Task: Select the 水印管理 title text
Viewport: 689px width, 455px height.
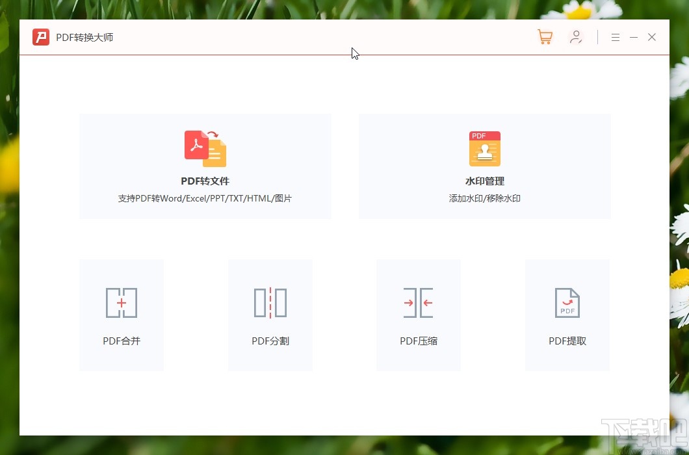Action: click(x=485, y=181)
